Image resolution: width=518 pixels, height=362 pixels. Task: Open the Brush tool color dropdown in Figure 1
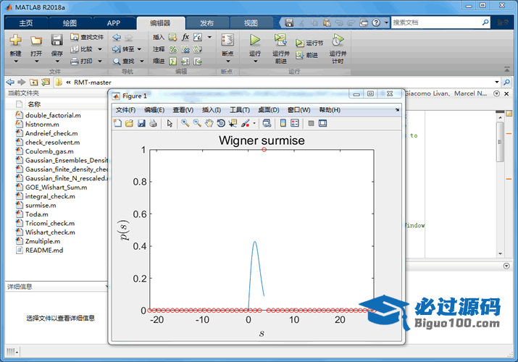click(254, 123)
